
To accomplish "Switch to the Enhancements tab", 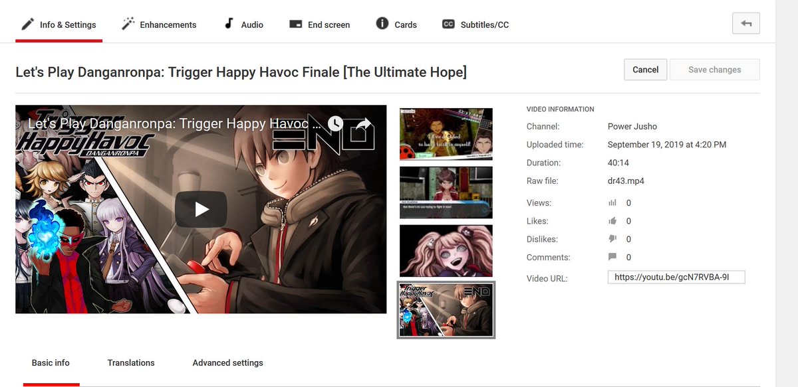I will coord(159,25).
